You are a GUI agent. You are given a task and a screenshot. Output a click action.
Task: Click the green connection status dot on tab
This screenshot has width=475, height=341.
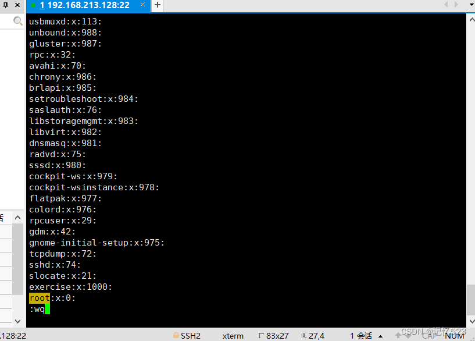(x=34, y=6)
